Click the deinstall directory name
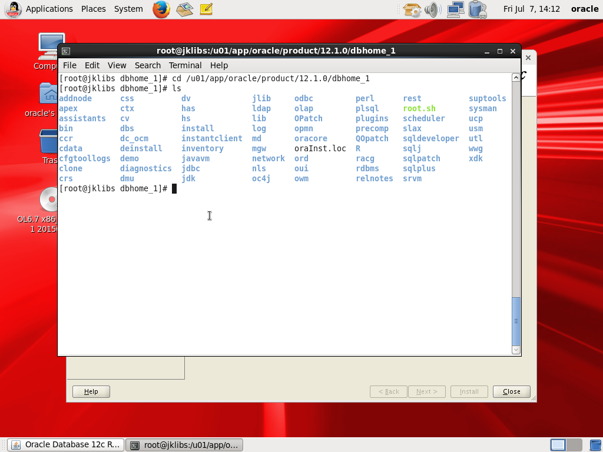603x452 pixels. click(x=141, y=149)
